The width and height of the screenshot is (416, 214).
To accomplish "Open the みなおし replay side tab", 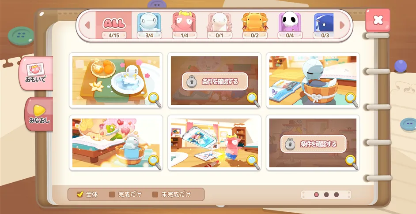I will 39,114.
